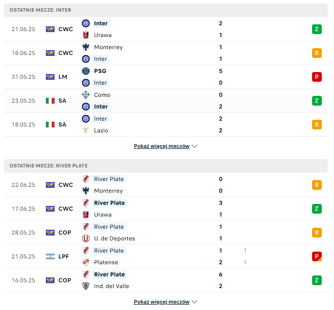The height and width of the screenshot is (310, 334).
Task: Click the Italy flag for 23.05.25 match
Action: tap(50, 101)
